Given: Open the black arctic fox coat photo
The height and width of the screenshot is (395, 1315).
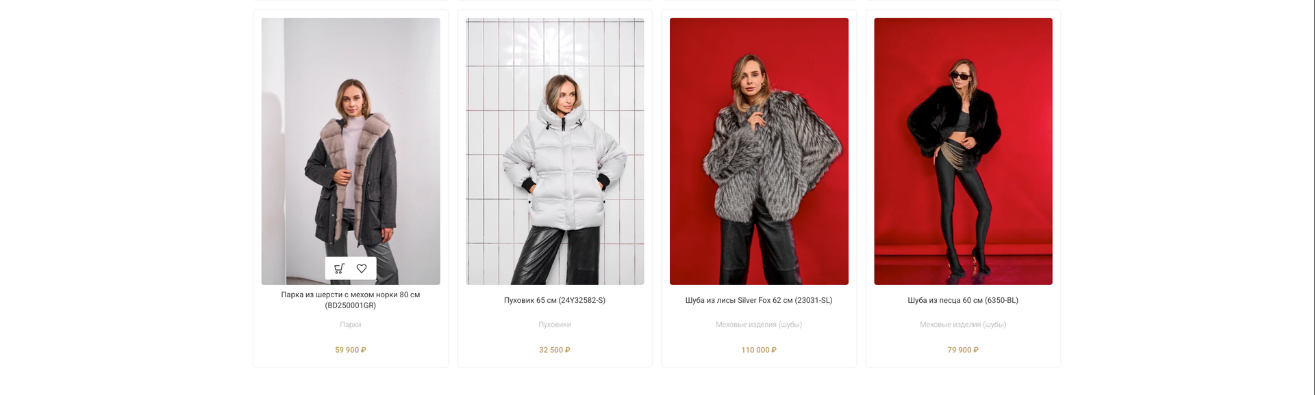Looking at the screenshot, I should [963, 151].
